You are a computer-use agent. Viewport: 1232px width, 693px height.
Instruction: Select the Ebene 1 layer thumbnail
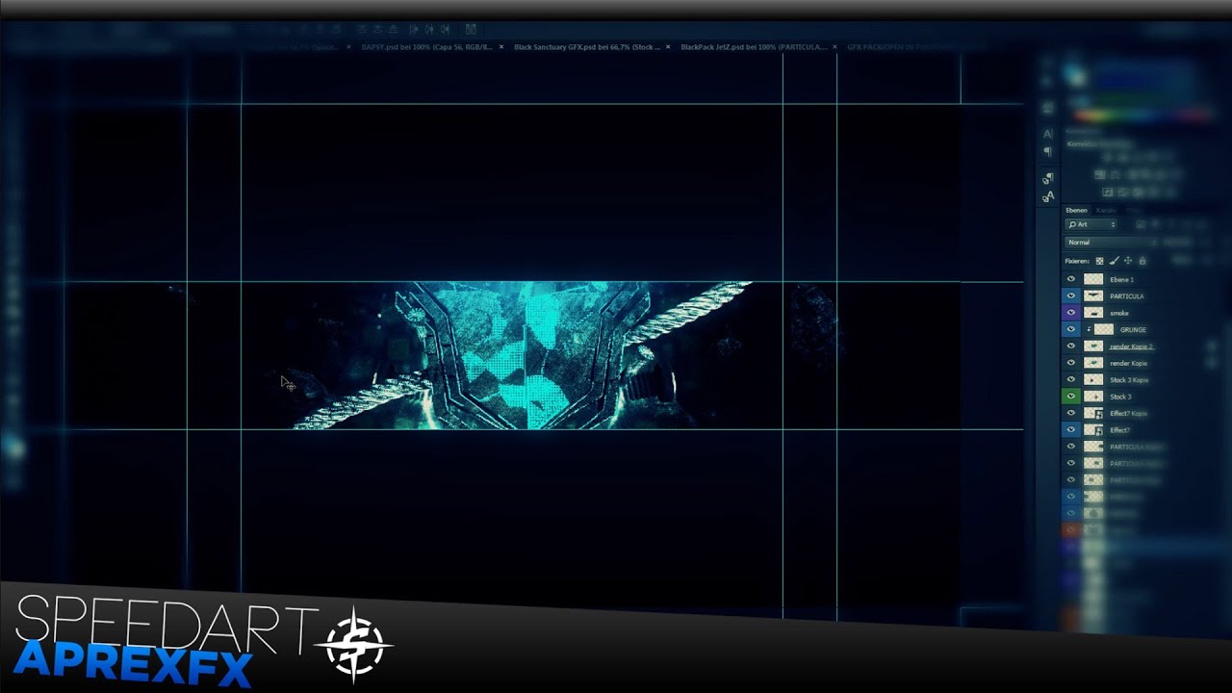click(1093, 279)
